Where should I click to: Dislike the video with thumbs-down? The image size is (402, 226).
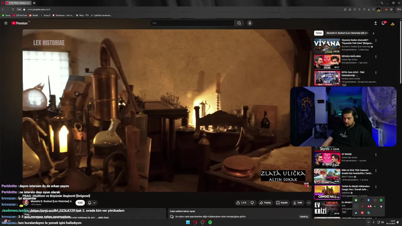[x=252, y=203]
